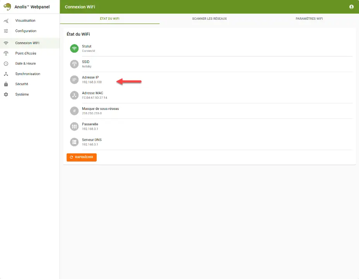Click the Connexion WiFi header title
Viewport: 359px width, 279px height.
pos(80,7)
